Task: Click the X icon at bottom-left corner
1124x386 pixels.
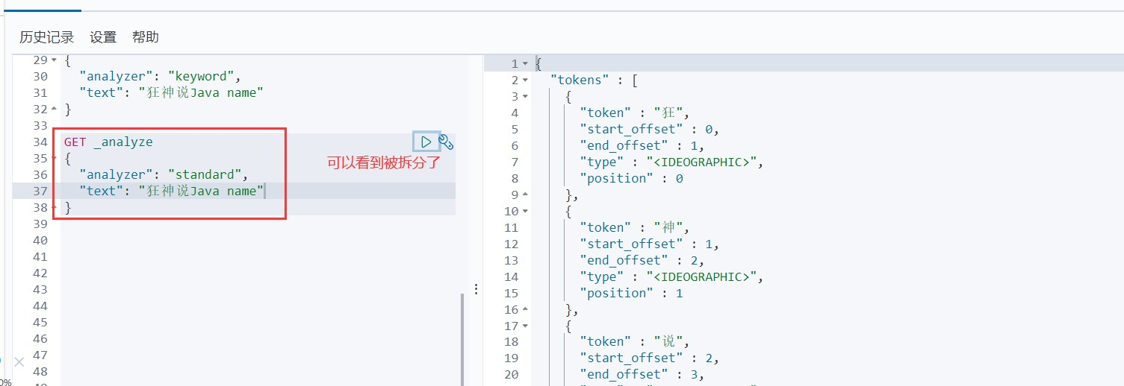Action: click(x=19, y=362)
